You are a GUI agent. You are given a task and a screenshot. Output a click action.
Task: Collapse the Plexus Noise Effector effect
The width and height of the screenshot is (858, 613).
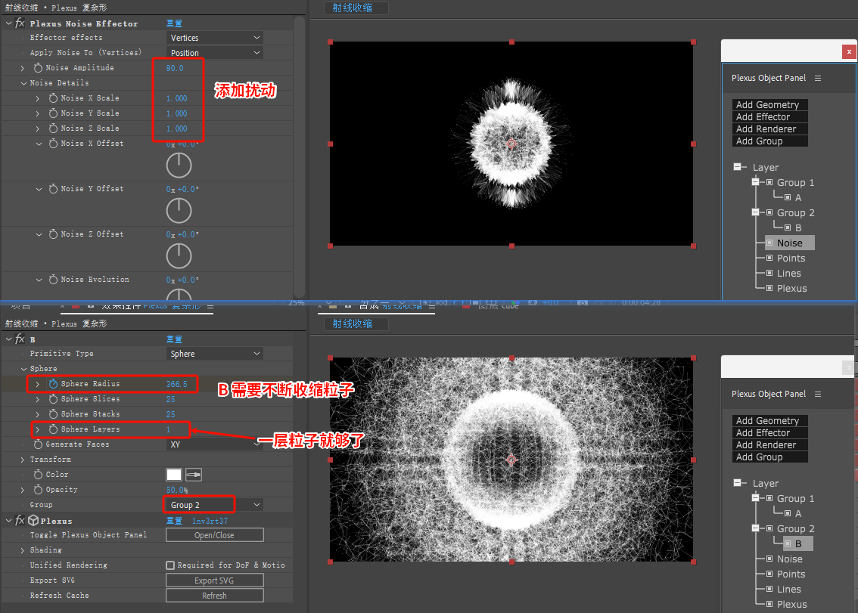[9, 23]
